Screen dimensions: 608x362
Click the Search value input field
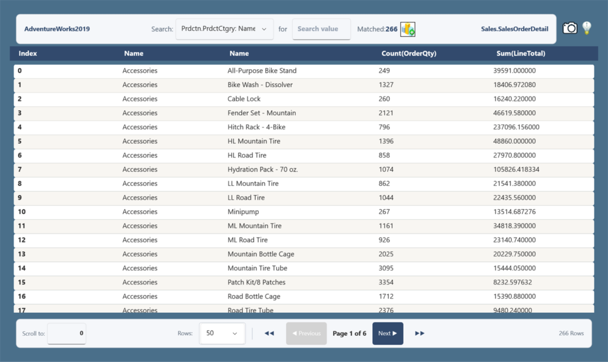(x=321, y=29)
